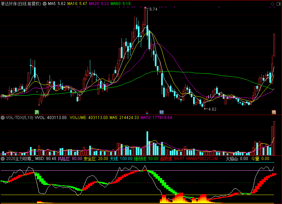Click the blue 财 marker icon
This screenshot has height=204, width=282.
(x=162, y=112)
